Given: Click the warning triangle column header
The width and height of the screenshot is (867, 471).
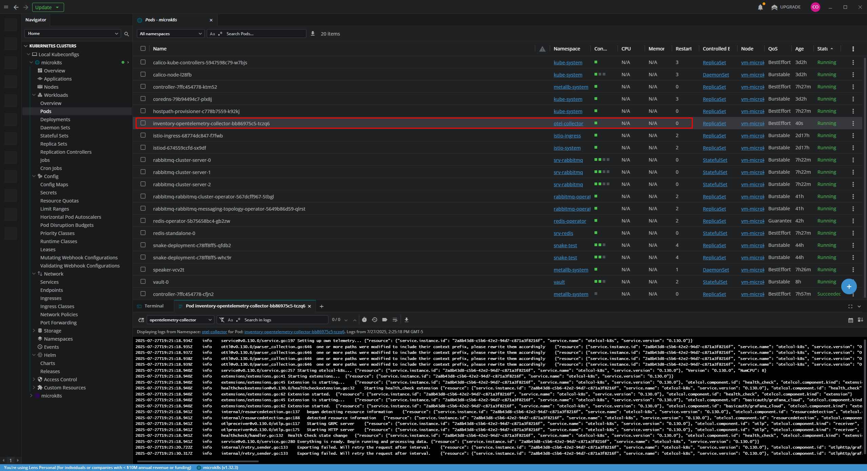Looking at the screenshot, I should point(542,49).
